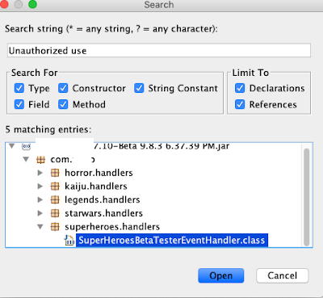Click the SuperHeroesBetaTesterEventHandler class file icon
This screenshot has height=298, width=323.
[x=69, y=240]
